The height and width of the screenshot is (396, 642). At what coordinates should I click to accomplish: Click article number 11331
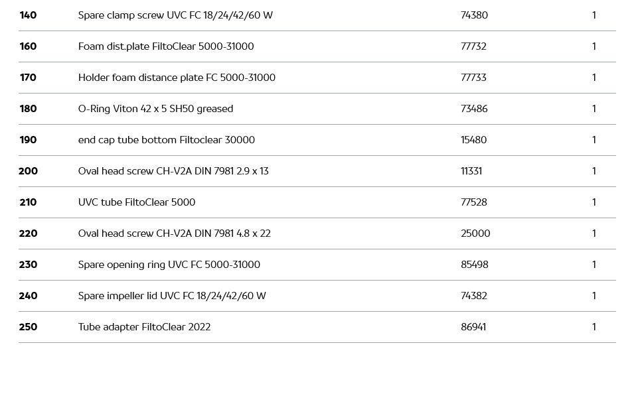(471, 171)
